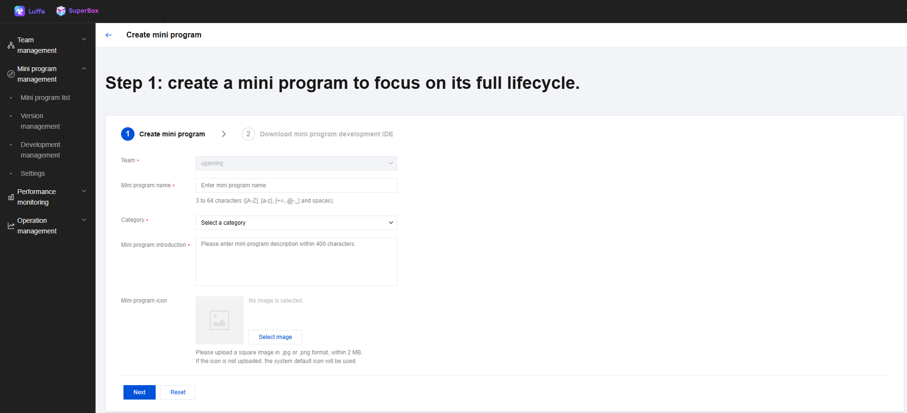Click the Performance monitoring chart icon

point(11,197)
